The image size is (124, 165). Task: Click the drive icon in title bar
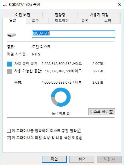(5, 5)
